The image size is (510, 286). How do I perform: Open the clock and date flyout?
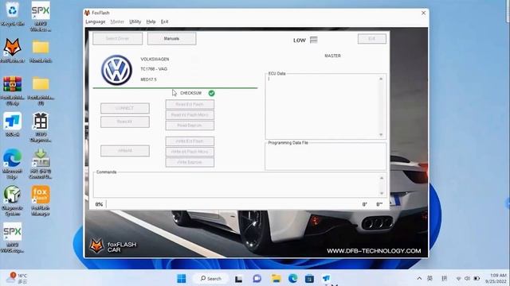click(496, 279)
